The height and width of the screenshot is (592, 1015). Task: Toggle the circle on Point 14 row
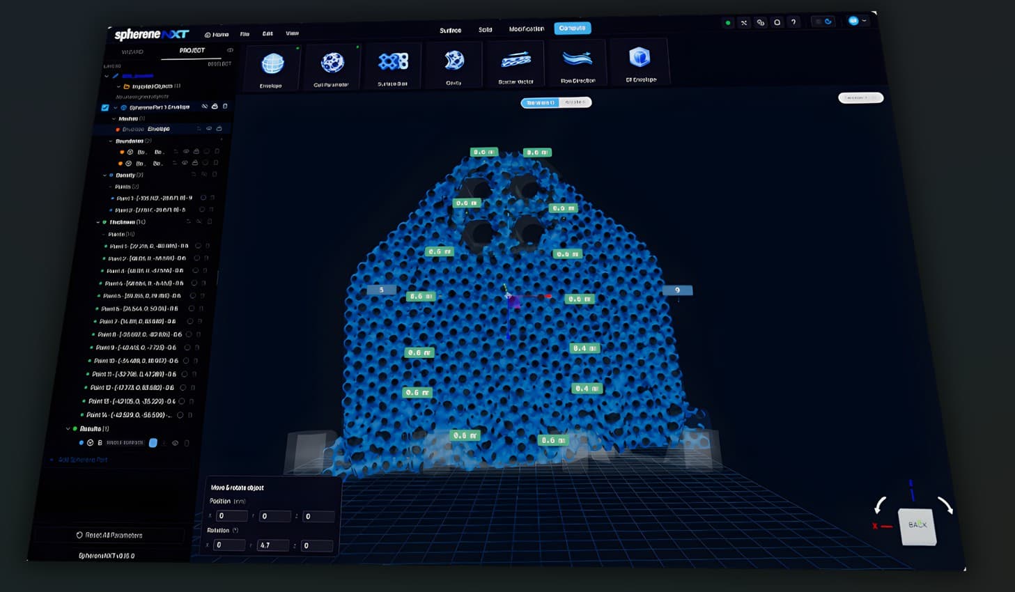tap(180, 415)
